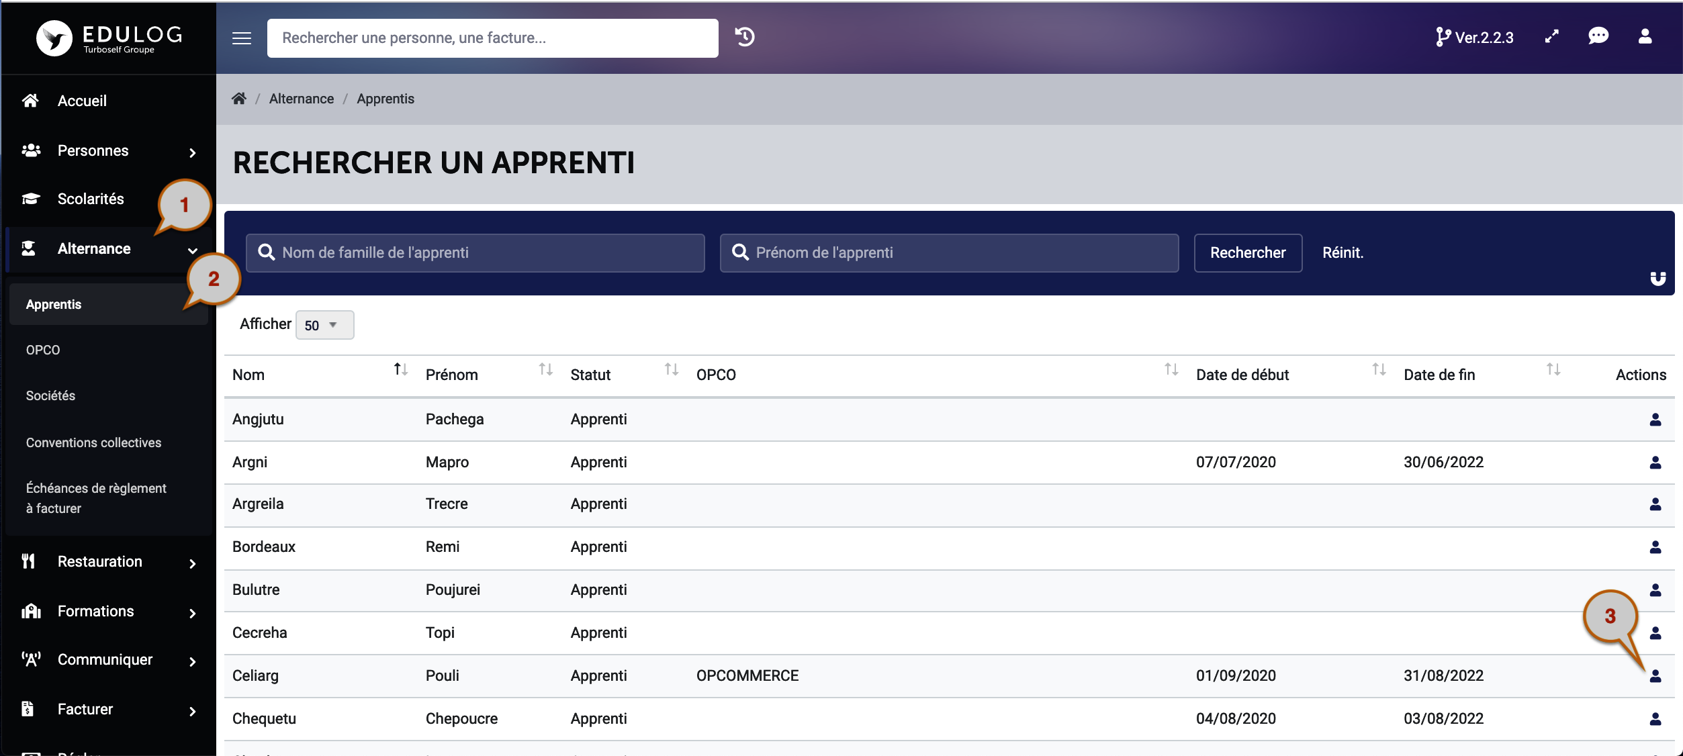Click the Ver.2.2.3 version branch icon

(1442, 37)
